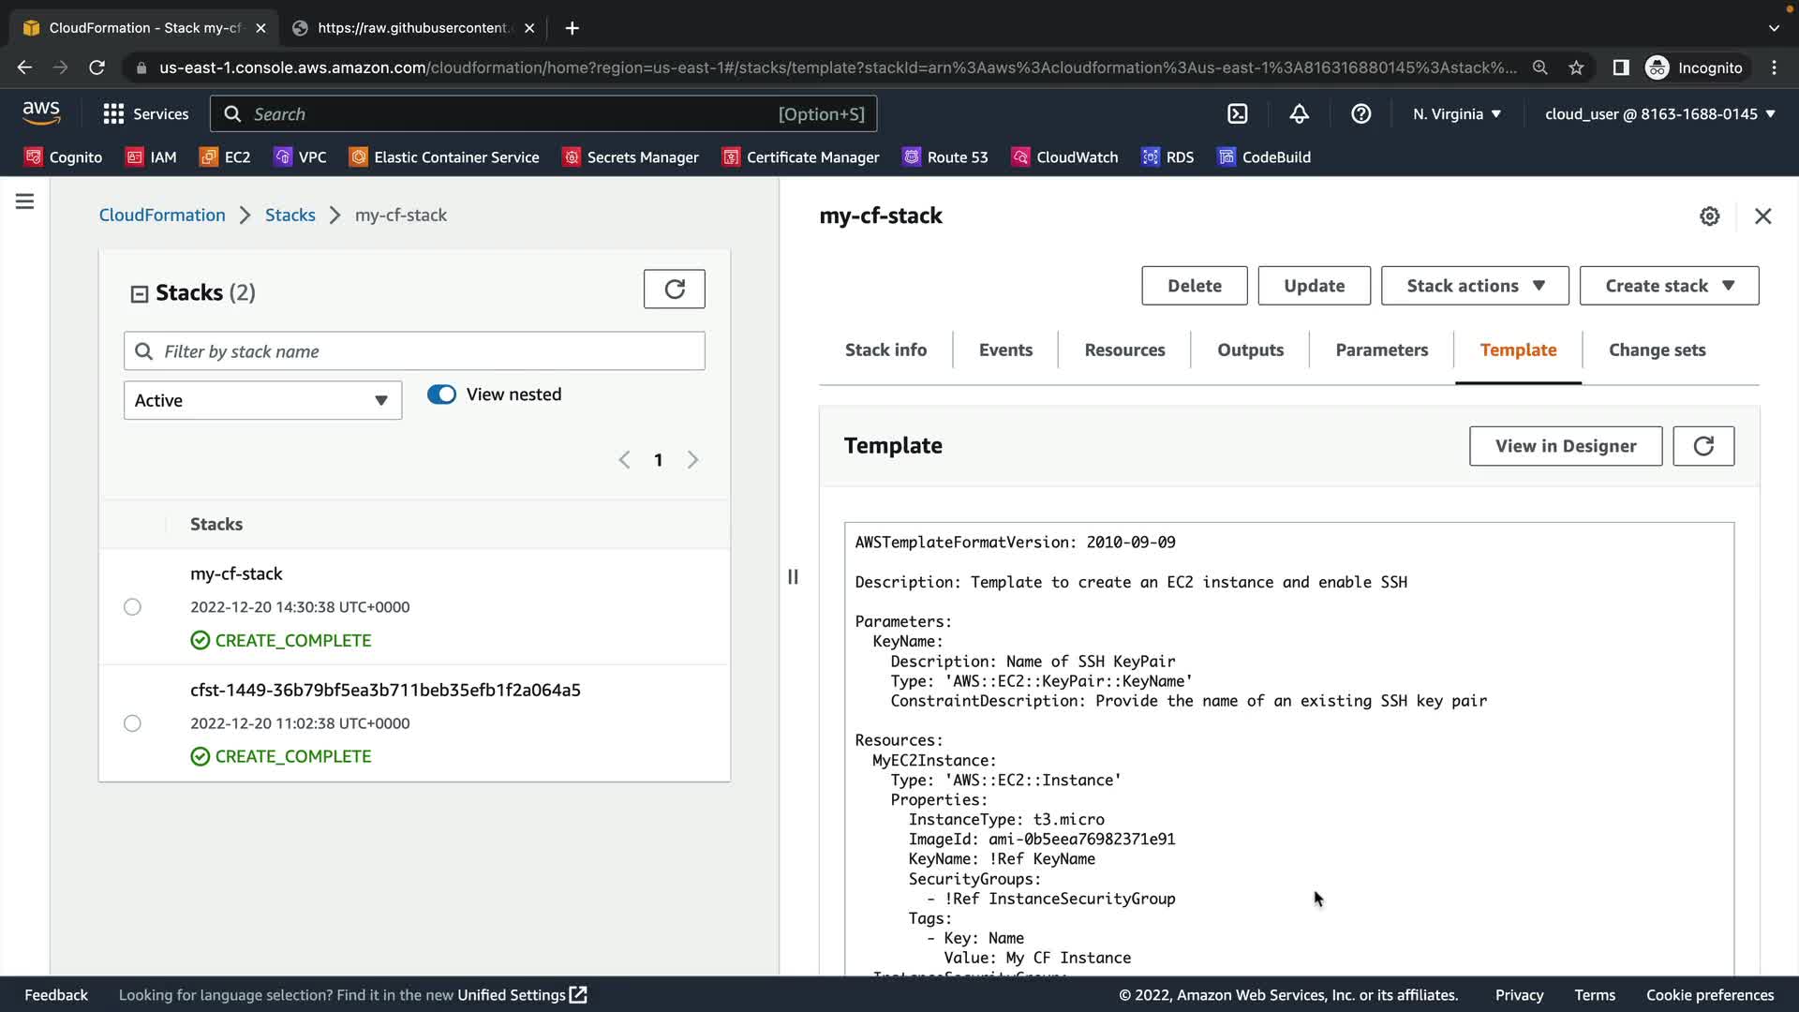Refresh the Template panel
1799x1012 pixels.
point(1702,446)
